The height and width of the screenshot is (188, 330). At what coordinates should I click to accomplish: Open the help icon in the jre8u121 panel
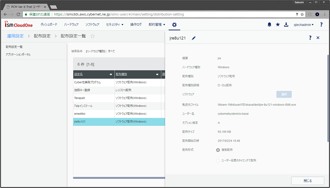coord(310,38)
